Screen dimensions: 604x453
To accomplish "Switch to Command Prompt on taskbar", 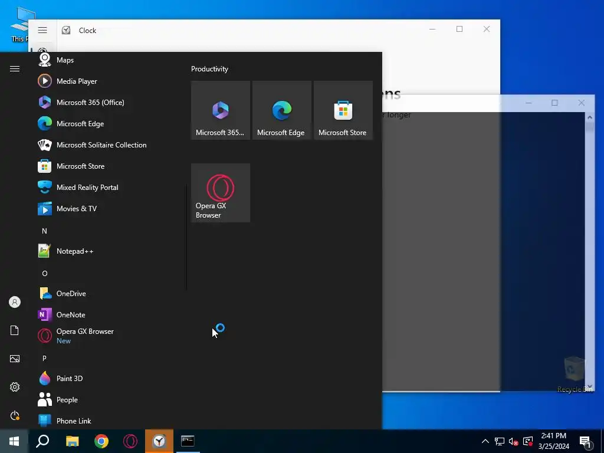I will click(x=188, y=441).
